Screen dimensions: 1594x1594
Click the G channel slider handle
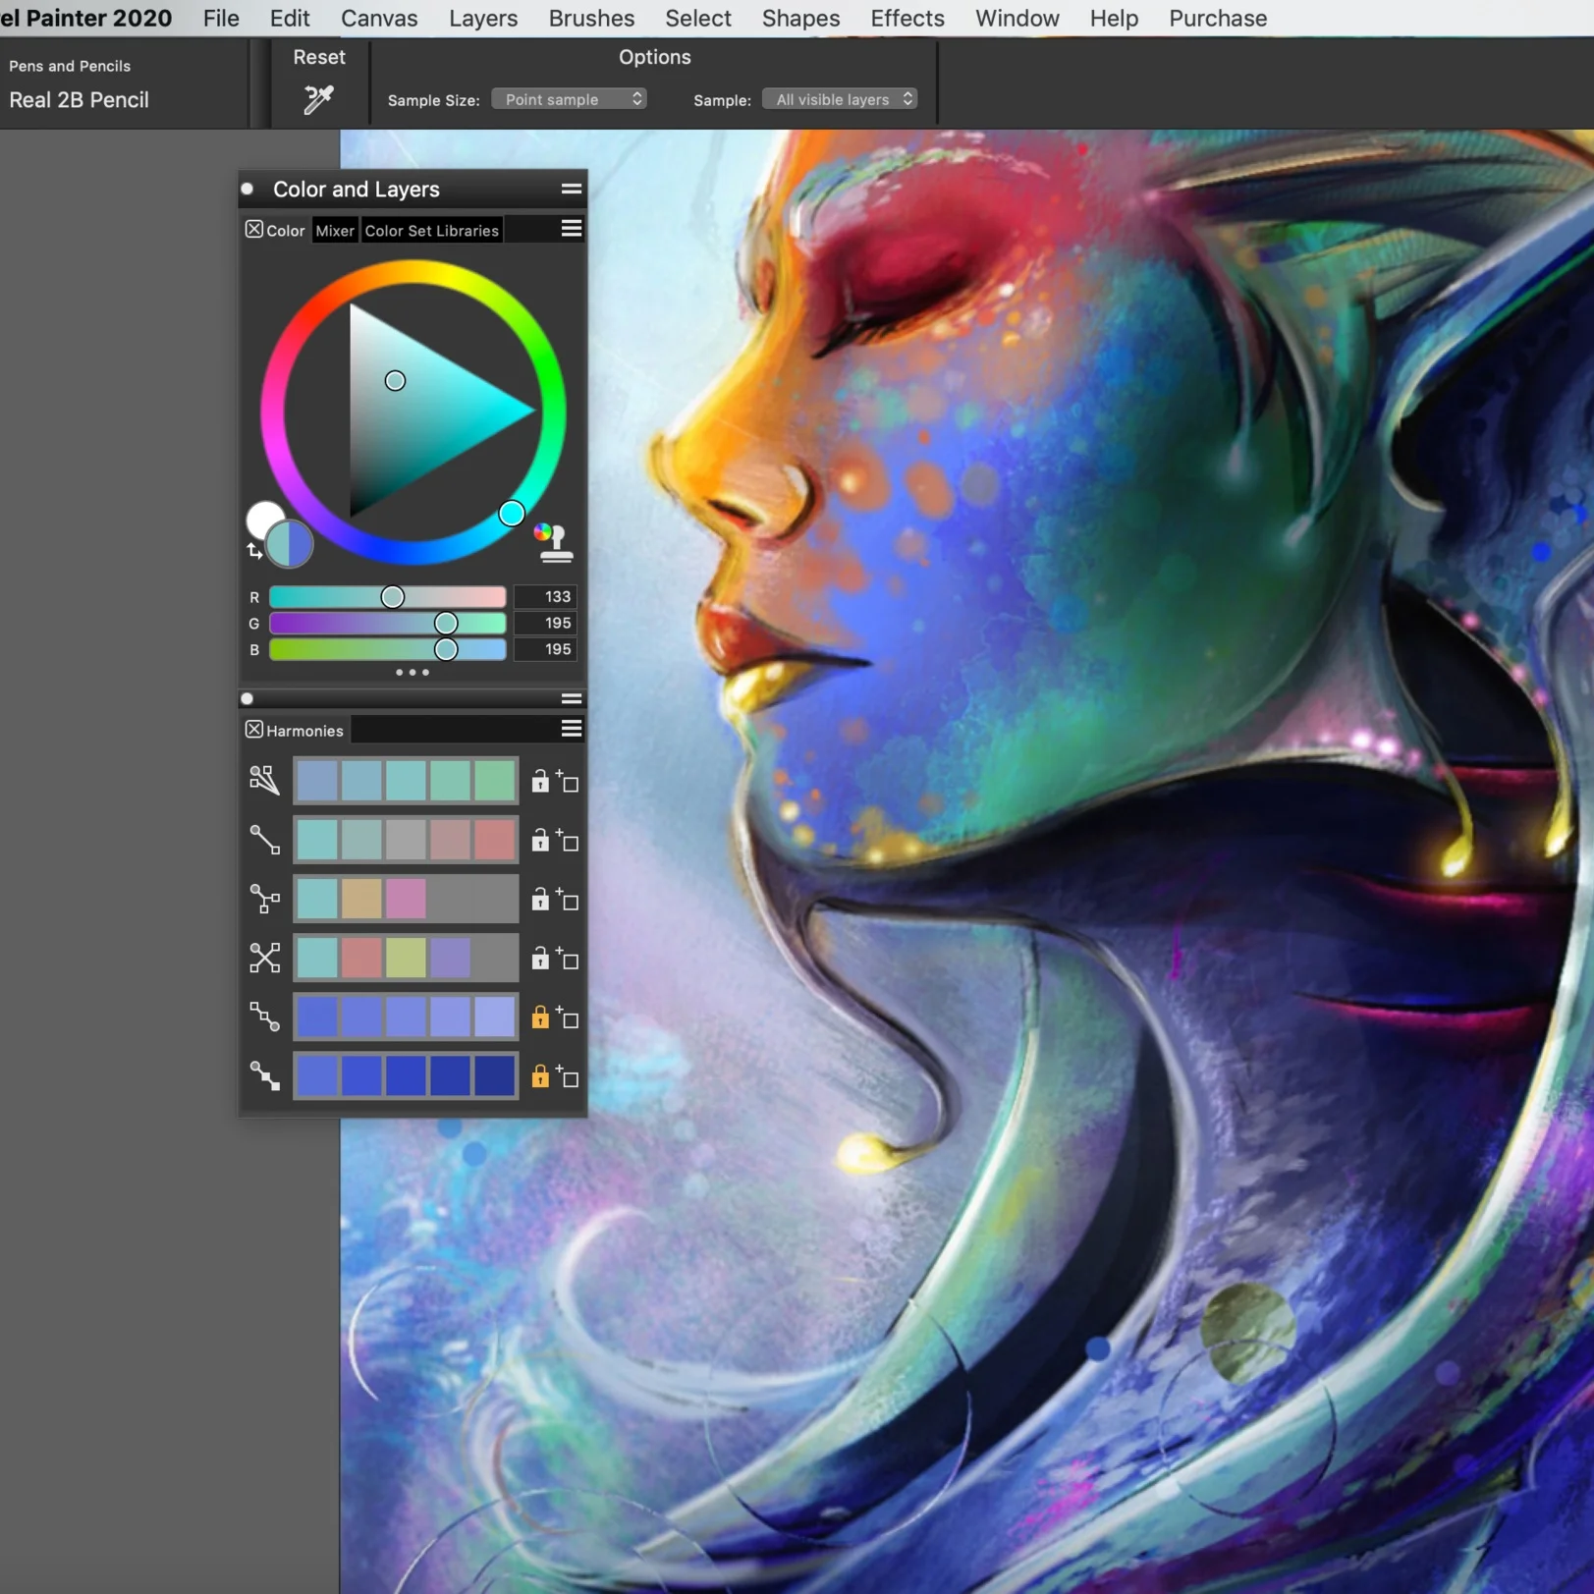pyautogui.click(x=446, y=623)
